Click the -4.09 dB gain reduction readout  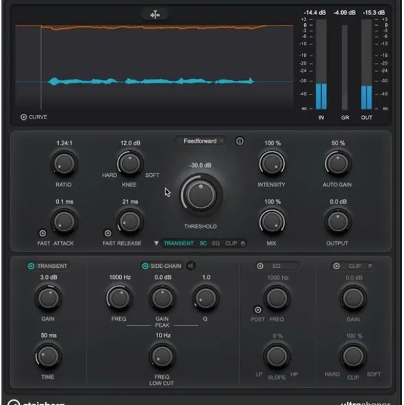coord(344,12)
